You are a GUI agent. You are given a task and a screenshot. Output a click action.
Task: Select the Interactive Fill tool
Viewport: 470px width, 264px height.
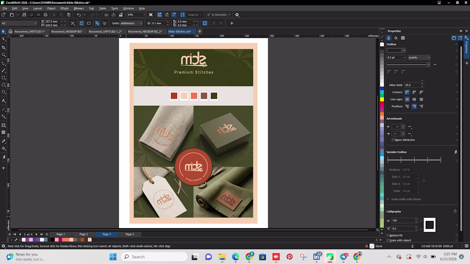[3, 148]
